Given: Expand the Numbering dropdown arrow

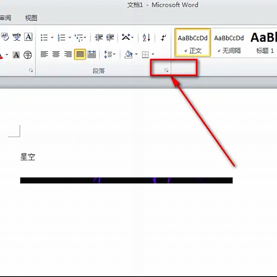Looking at the screenshot, I should pyautogui.click(x=70, y=37).
